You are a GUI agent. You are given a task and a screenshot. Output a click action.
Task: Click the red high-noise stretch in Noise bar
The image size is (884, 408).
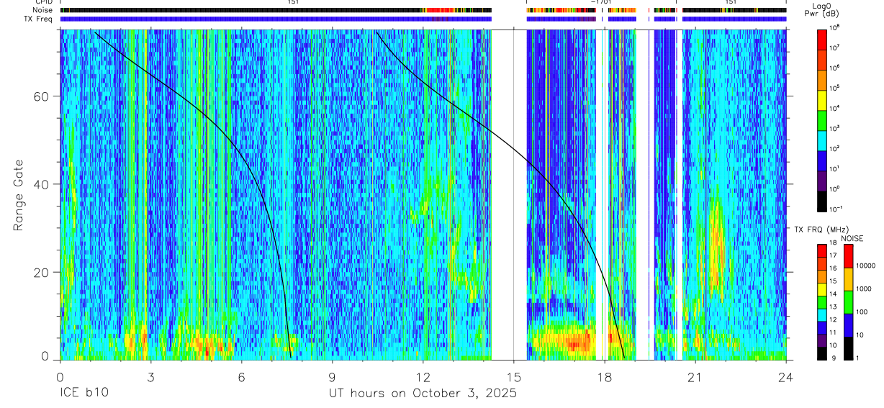(442, 10)
